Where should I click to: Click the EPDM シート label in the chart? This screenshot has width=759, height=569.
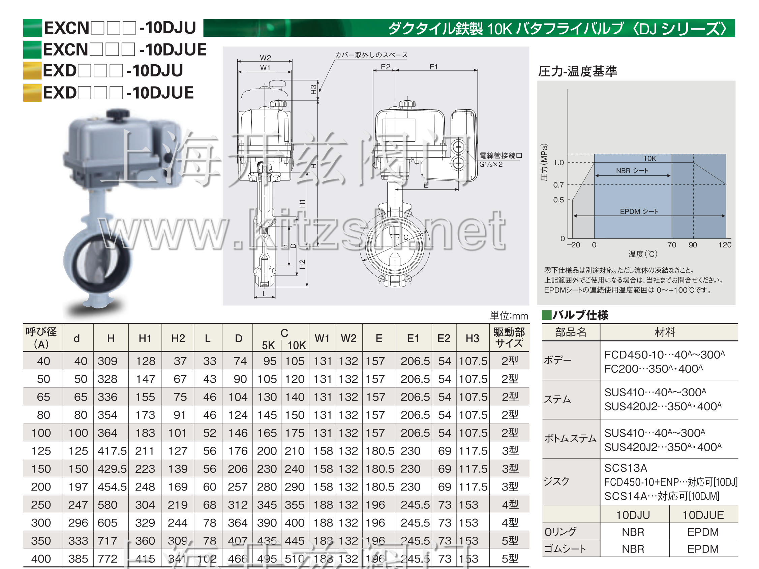pyautogui.click(x=639, y=211)
